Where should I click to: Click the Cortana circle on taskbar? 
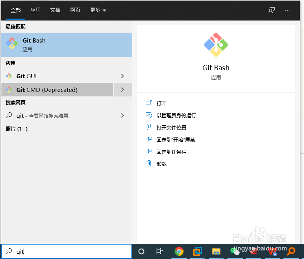[141, 251]
